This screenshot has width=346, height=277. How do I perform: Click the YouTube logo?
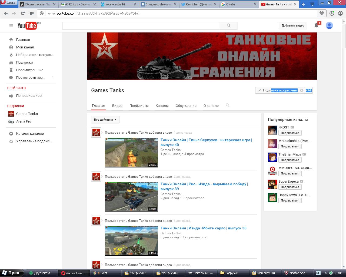(27, 25)
